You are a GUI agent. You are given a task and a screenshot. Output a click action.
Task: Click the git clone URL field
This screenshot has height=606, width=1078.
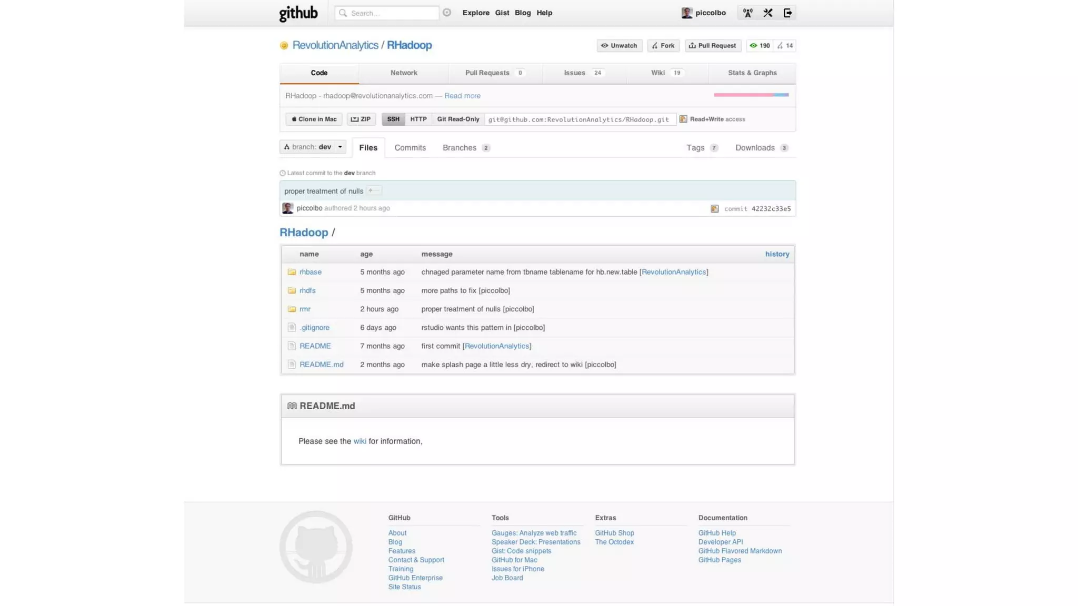(x=580, y=119)
